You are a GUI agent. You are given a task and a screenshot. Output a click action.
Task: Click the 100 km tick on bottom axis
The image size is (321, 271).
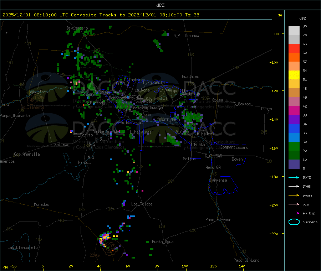[x=185, y=266]
